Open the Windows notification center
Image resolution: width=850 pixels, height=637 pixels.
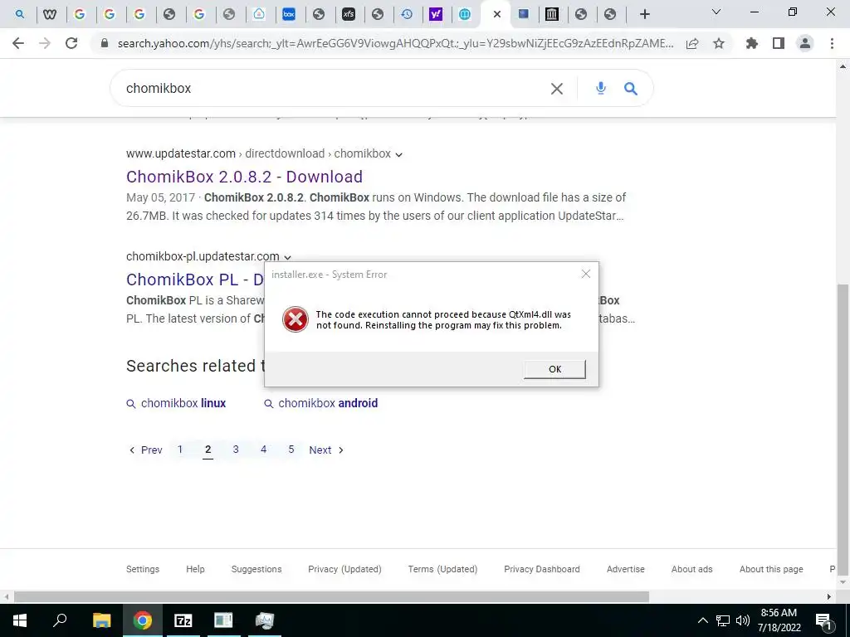tap(823, 620)
